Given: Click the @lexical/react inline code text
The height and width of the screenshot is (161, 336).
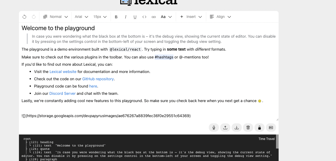Looking at the screenshot, I should point(125,49).
